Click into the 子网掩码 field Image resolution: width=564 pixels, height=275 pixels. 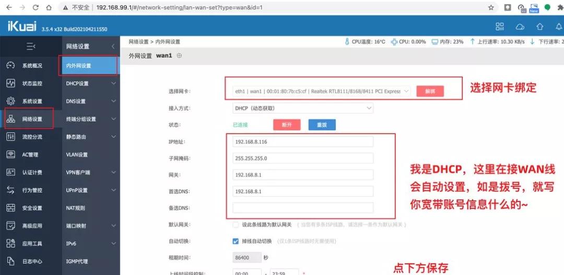click(303, 158)
